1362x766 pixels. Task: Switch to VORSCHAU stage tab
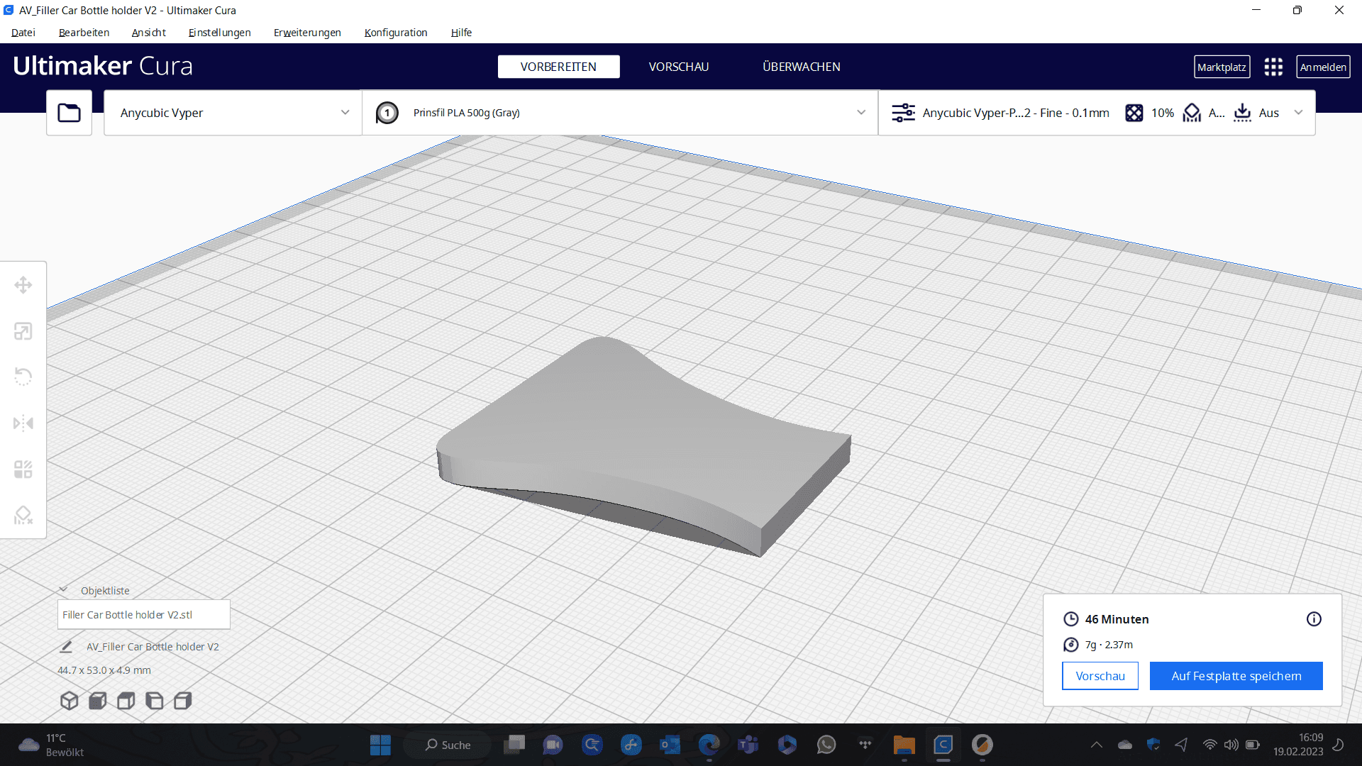coord(679,67)
